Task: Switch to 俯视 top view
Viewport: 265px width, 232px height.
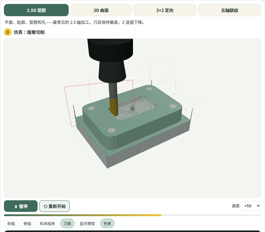Action: click(x=27, y=223)
